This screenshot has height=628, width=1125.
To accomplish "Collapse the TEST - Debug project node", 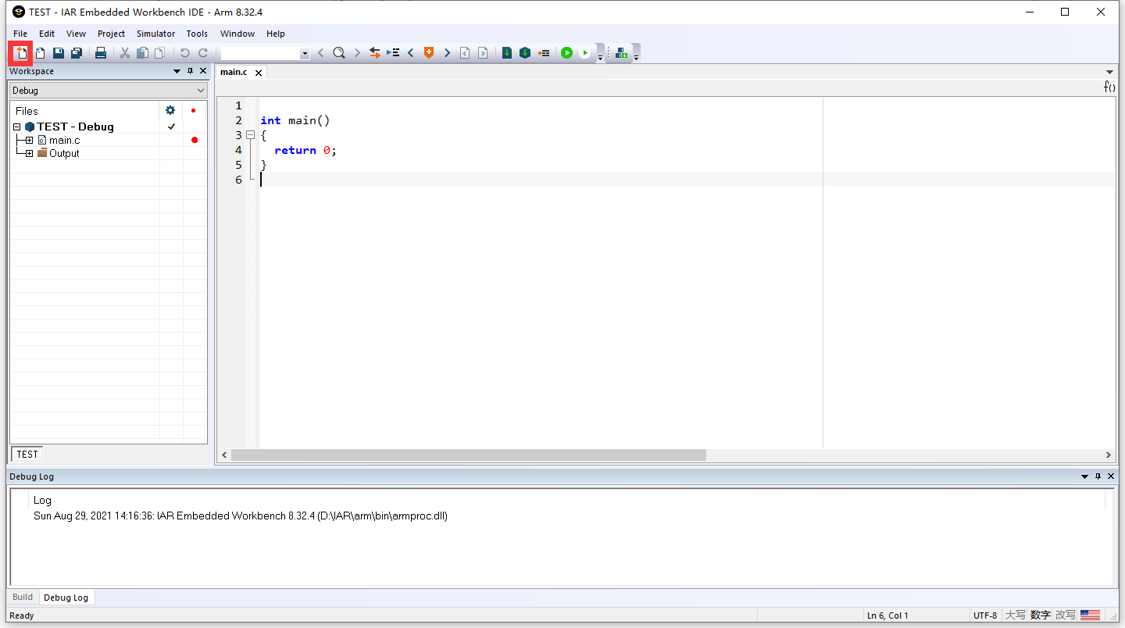I will coord(17,127).
